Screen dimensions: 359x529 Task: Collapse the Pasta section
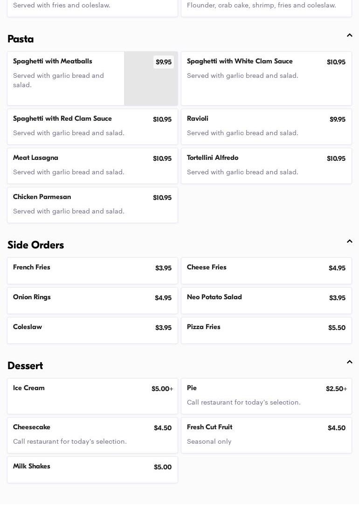349,35
